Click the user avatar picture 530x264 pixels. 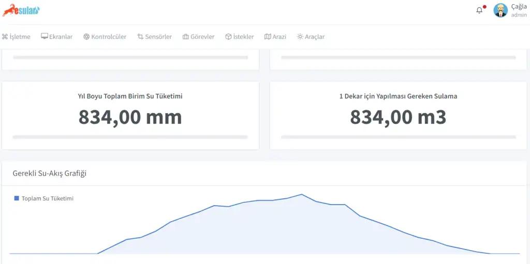point(500,10)
